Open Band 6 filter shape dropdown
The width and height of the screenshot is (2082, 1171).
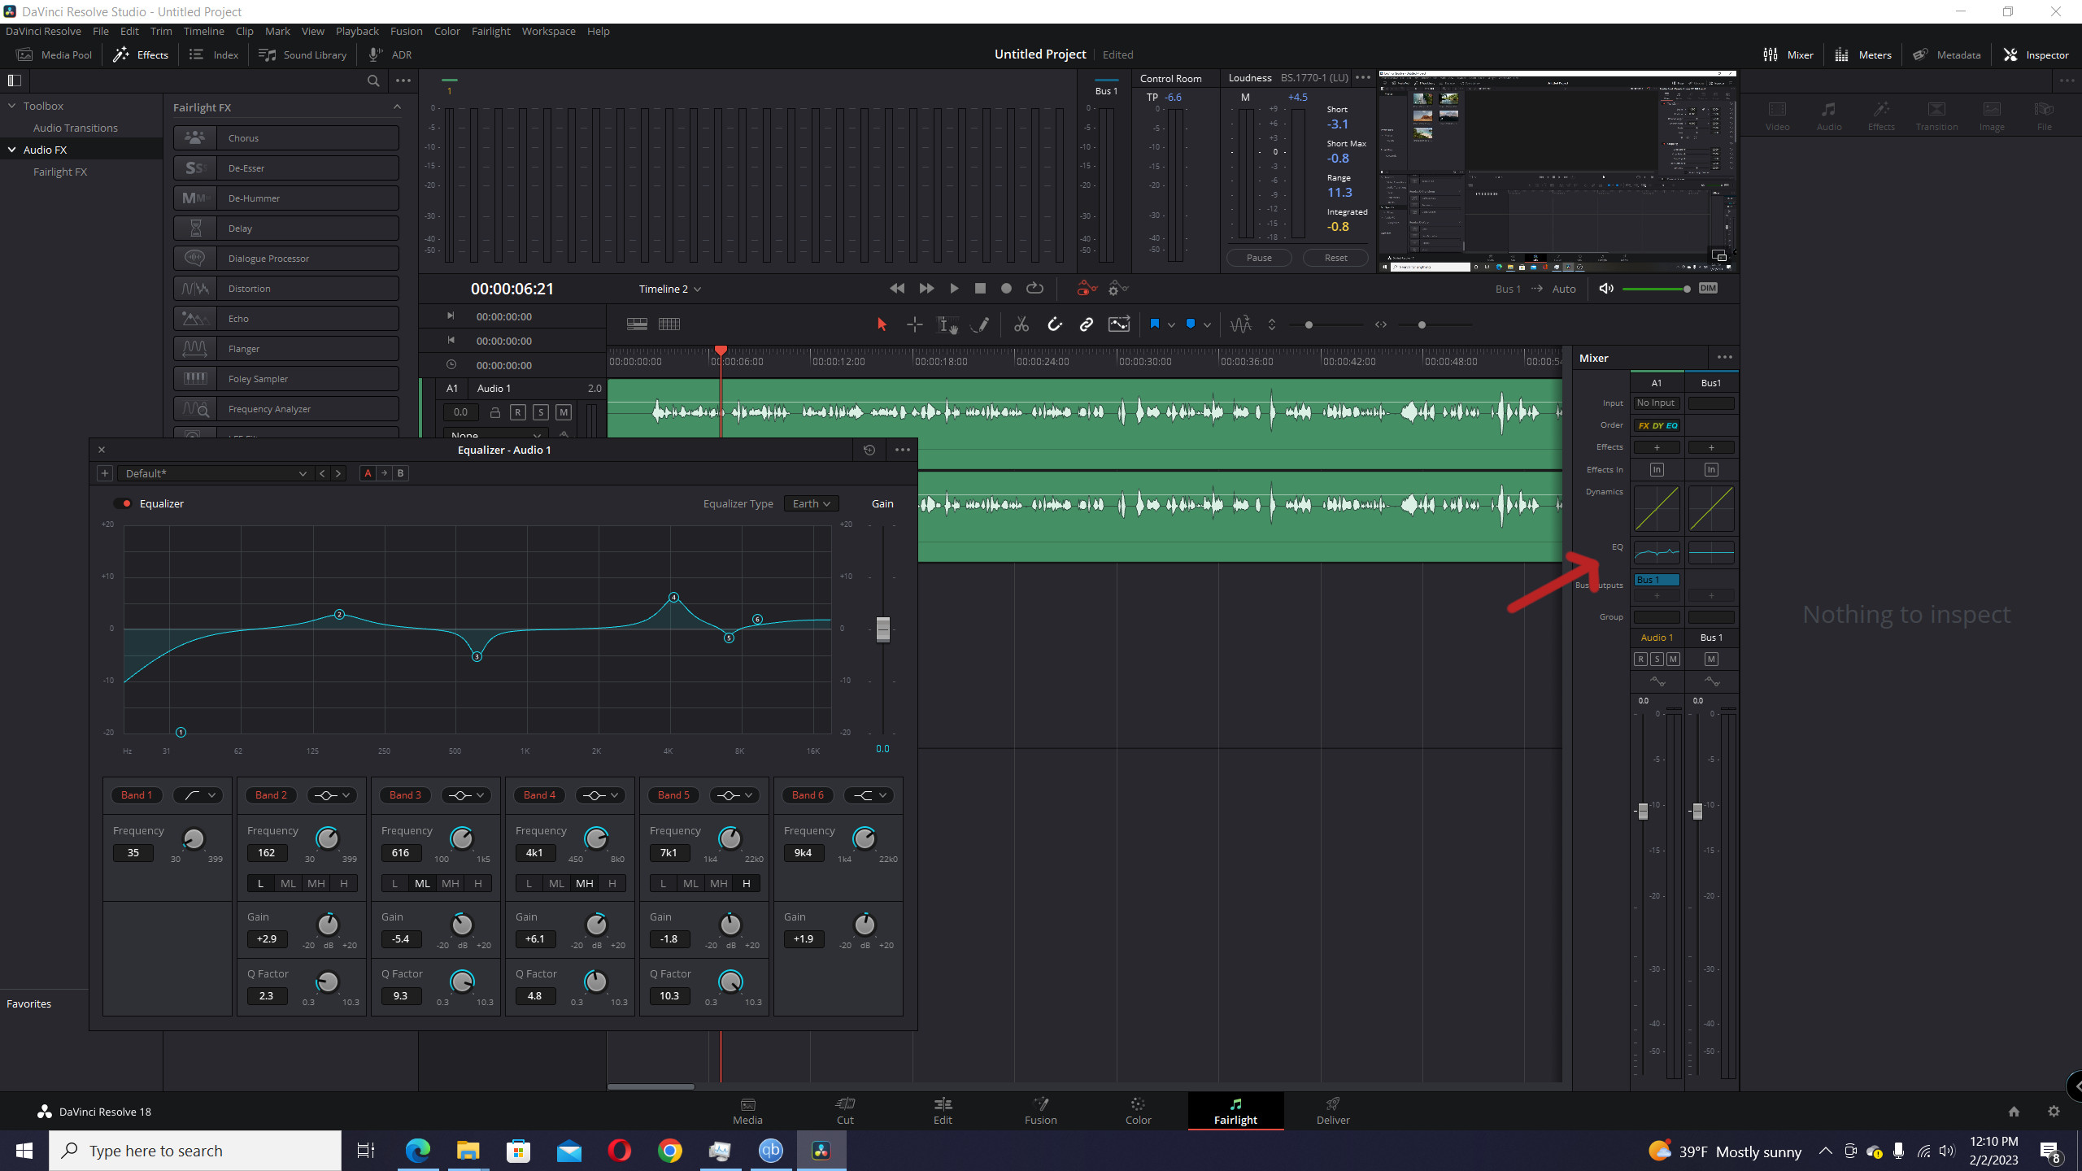coord(869,795)
